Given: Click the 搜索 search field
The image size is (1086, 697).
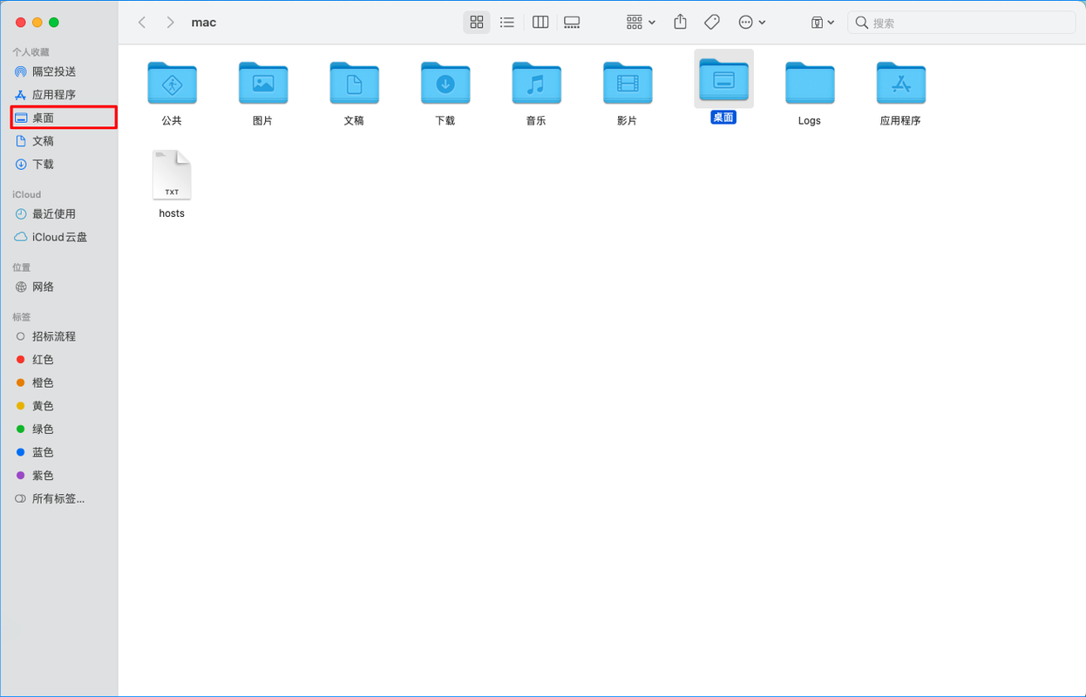Looking at the screenshot, I should click(961, 23).
